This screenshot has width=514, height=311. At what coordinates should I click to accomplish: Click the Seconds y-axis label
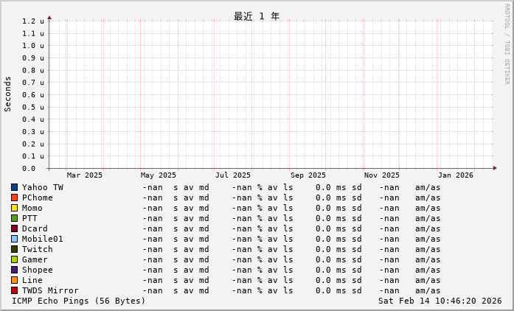[8, 94]
